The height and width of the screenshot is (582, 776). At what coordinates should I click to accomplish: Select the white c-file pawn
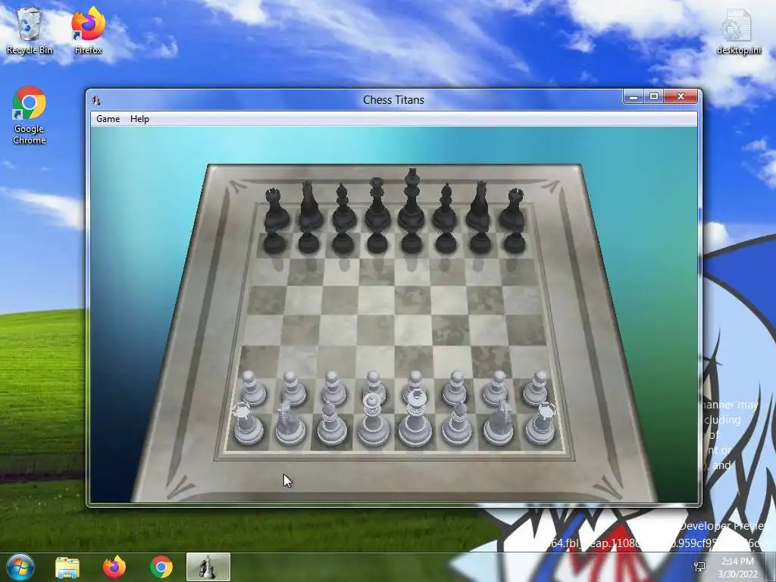click(x=334, y=389)
